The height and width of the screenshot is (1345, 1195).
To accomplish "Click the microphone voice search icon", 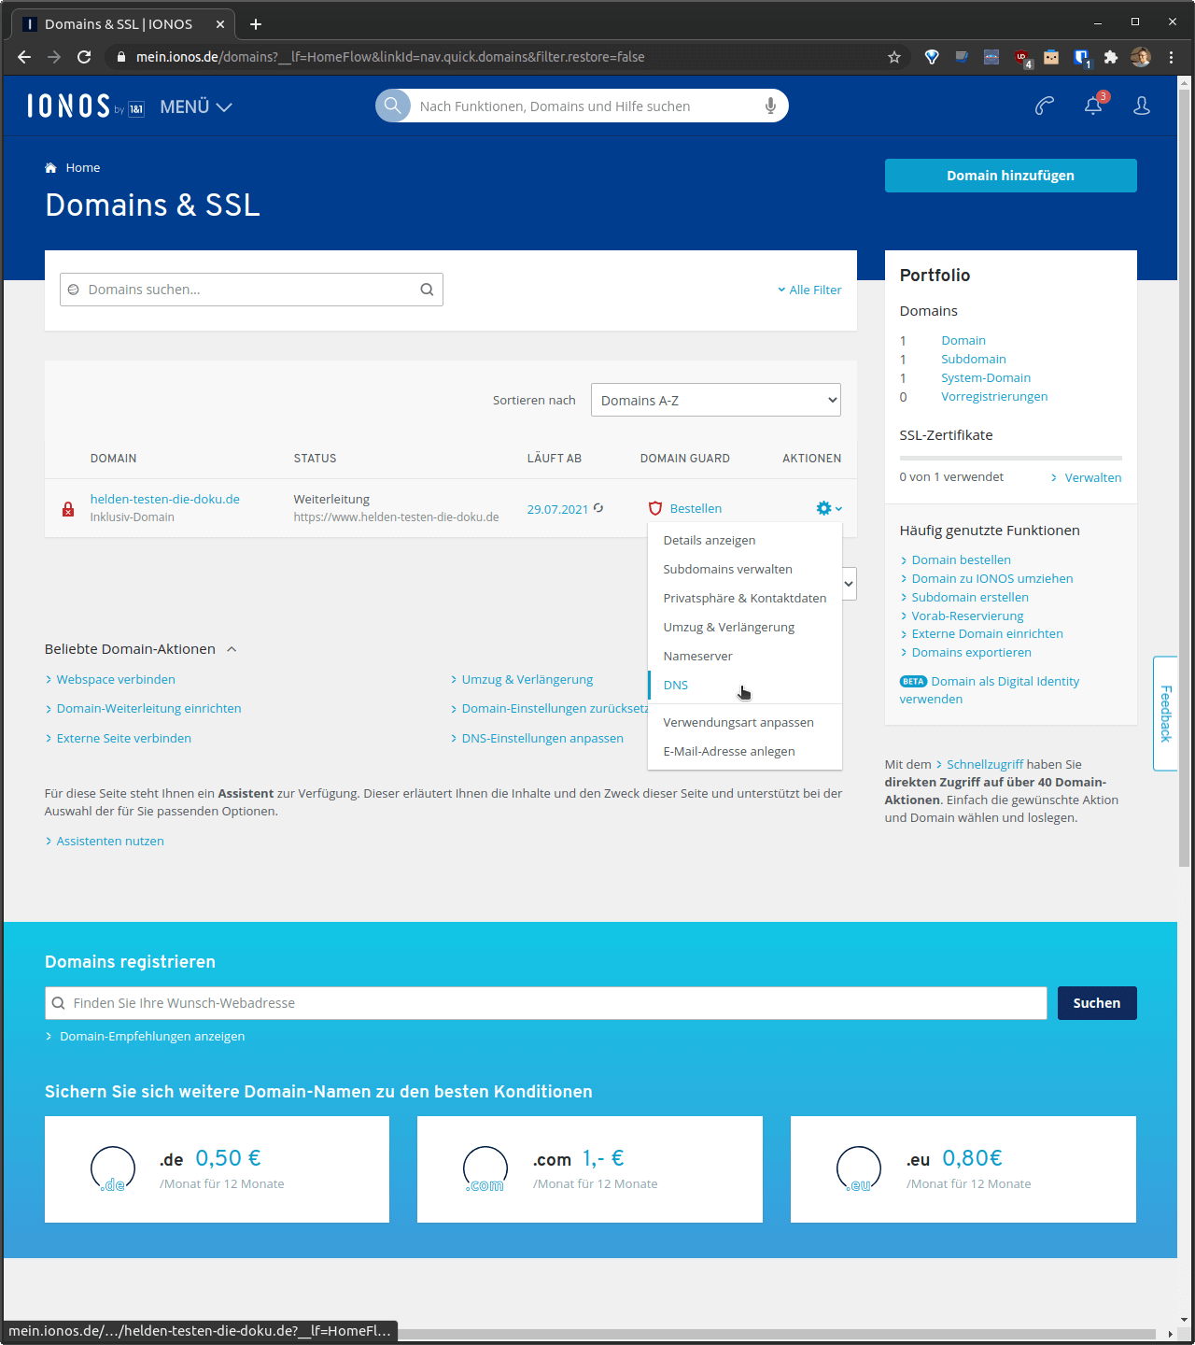I will [x=770, y=106].
